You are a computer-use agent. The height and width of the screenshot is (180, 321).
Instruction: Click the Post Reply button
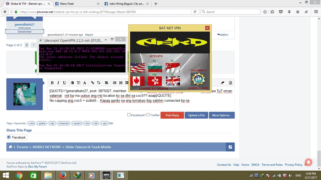point(172,115)
